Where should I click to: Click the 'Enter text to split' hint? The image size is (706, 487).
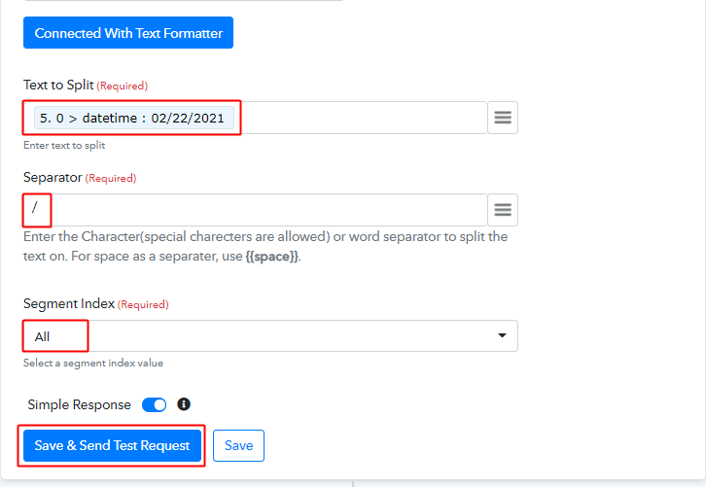pos(64,145)
